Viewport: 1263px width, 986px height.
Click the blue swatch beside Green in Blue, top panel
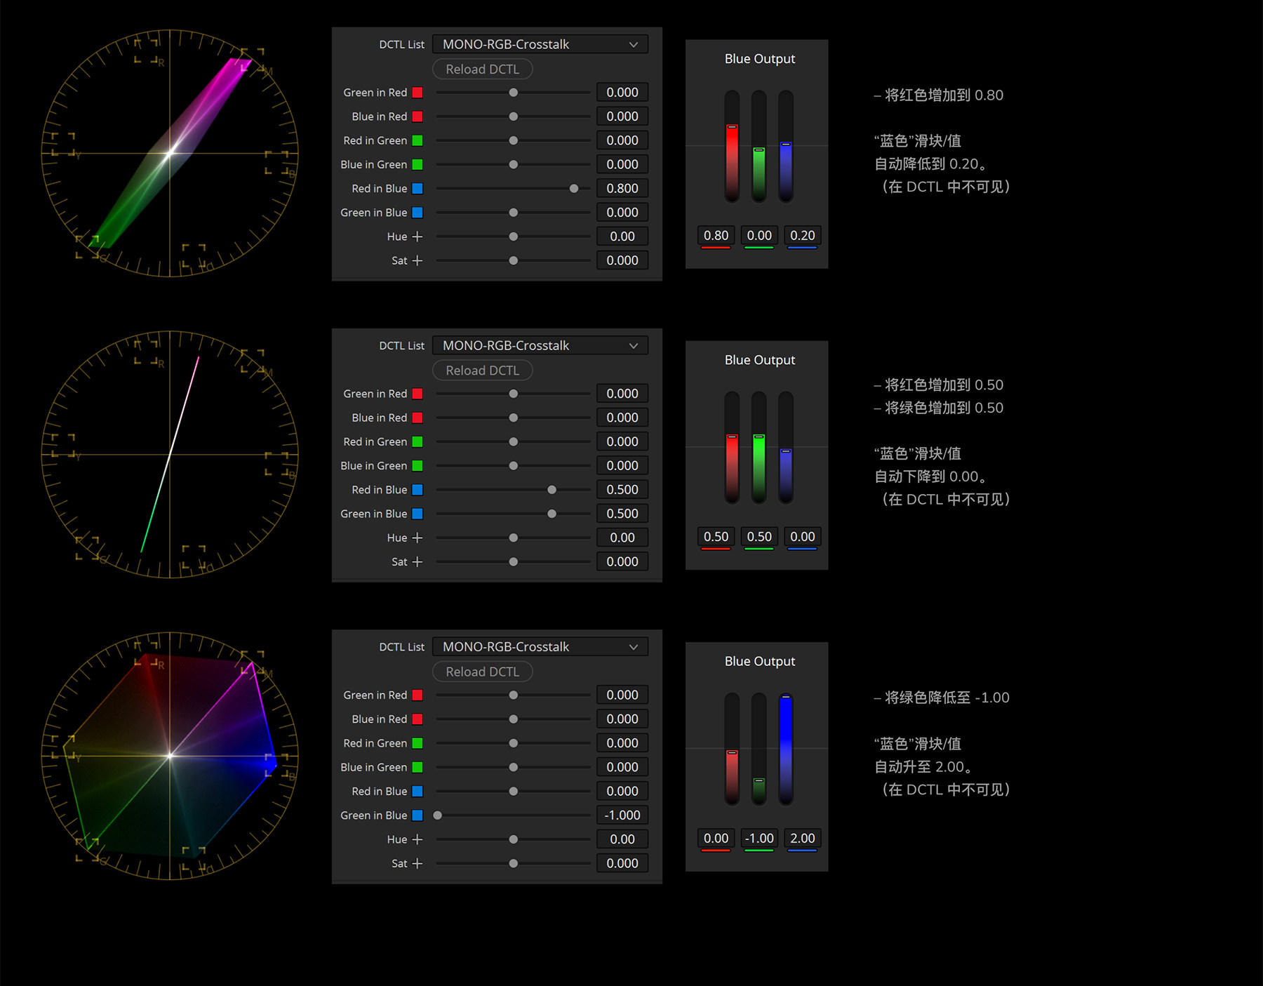point(417,212)
